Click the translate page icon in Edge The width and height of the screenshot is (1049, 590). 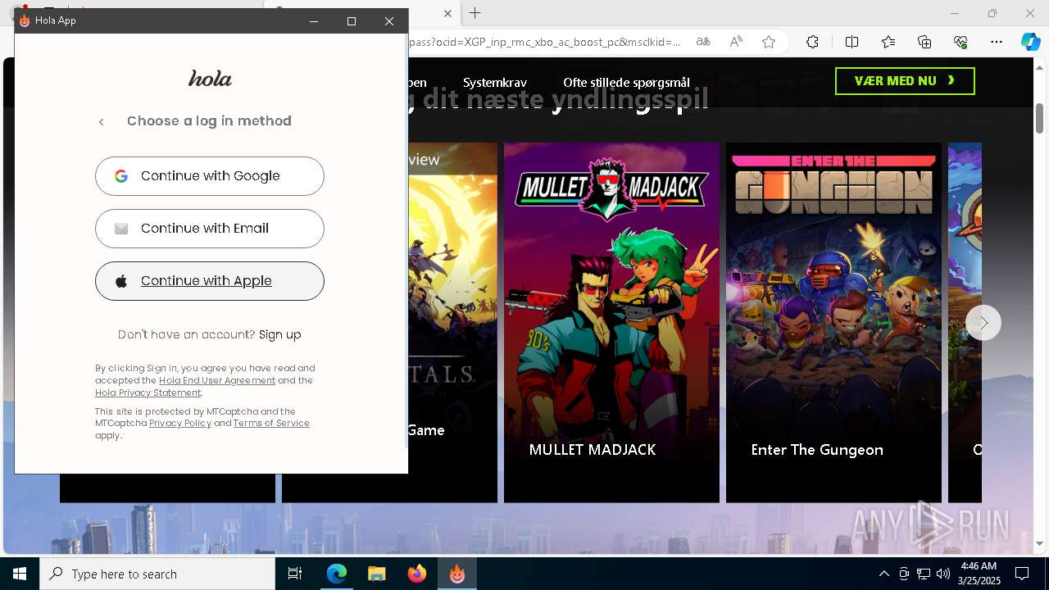pos(703,42)
